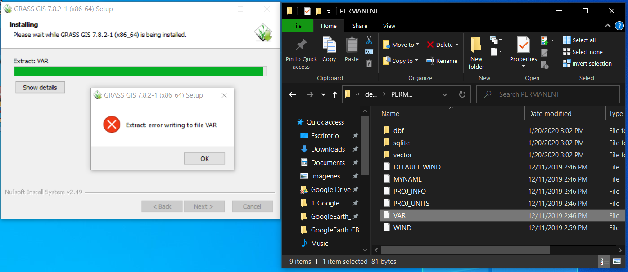Go up one folder level arrow
The image size is (628, 272).
click(x=334, y=94)
